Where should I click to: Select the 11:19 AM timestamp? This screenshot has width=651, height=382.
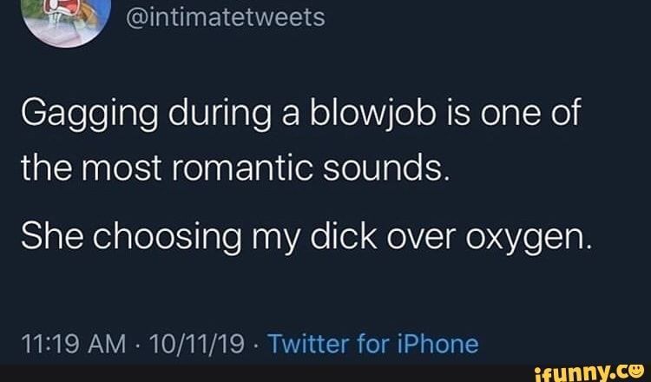click(x=73, y=345)
